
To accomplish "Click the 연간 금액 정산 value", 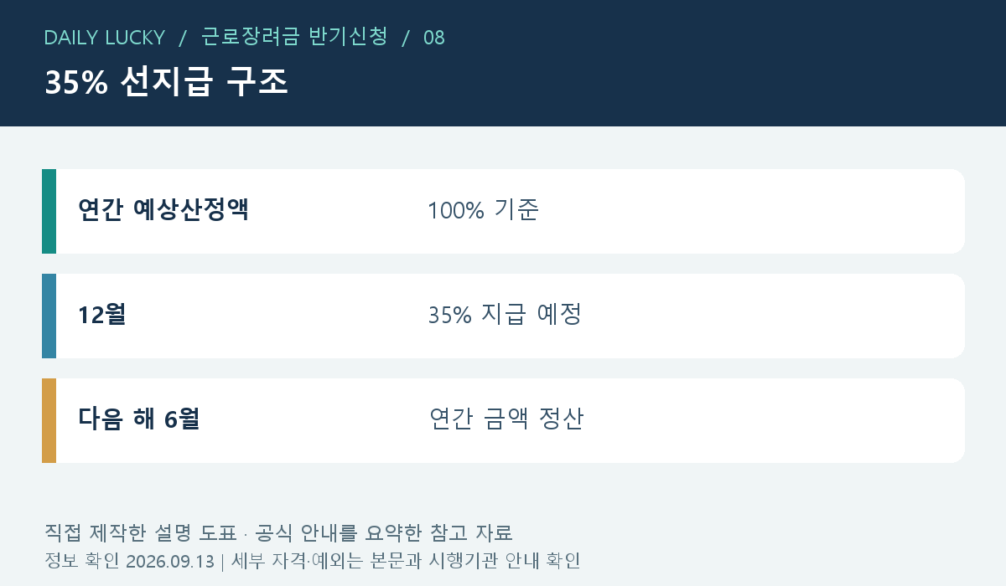I will coord(506,419).
